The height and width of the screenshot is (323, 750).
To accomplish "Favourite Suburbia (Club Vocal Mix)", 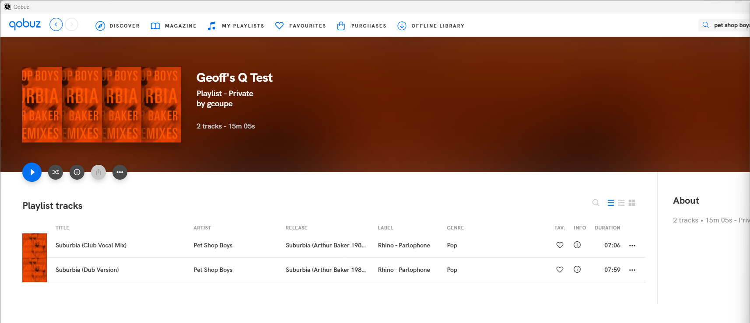I will (x=560, y=245).
